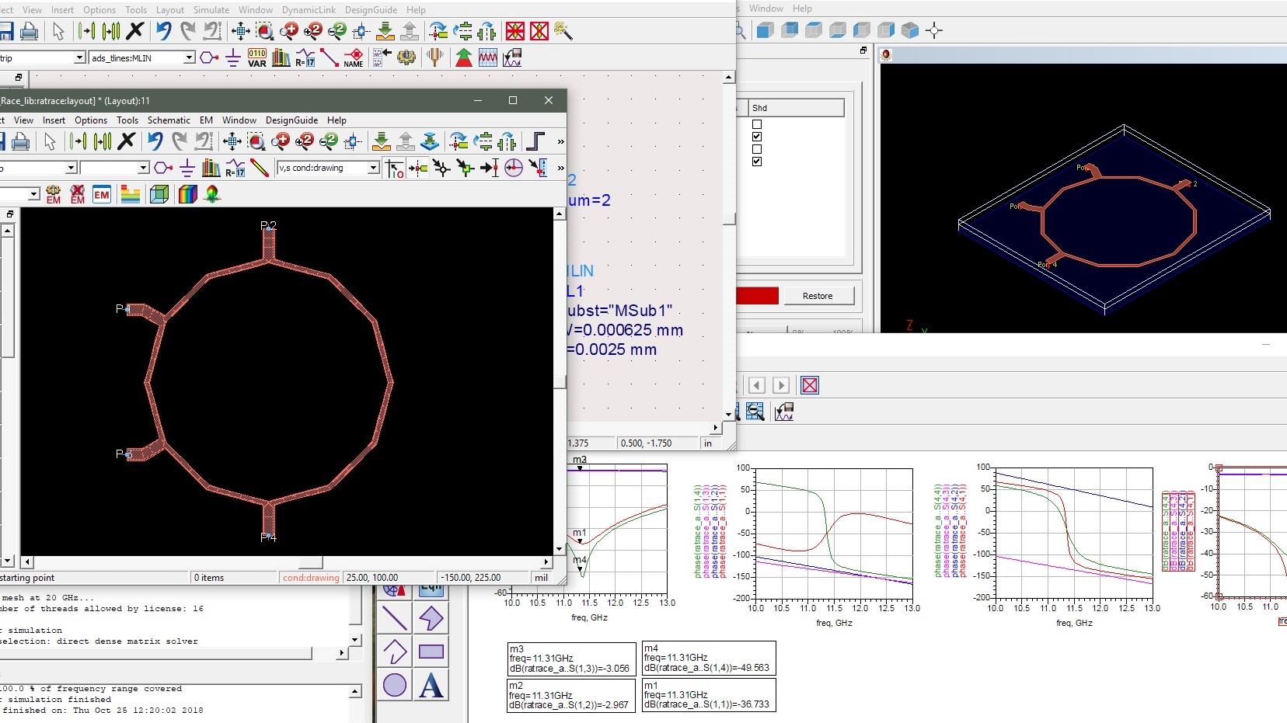Select the text annotation tool
The width and height of the screenshot is (1287, 723).
[432, 686]
